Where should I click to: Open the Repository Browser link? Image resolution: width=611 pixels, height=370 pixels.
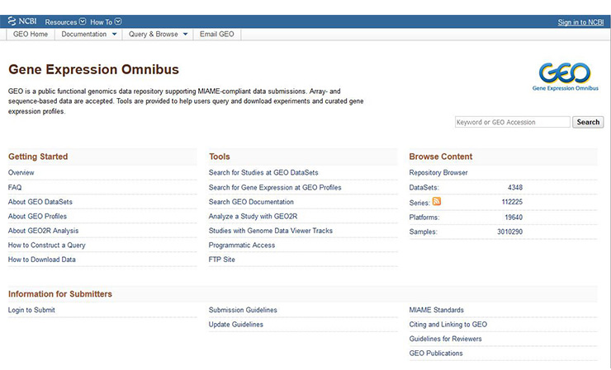[x=438, y=173]
